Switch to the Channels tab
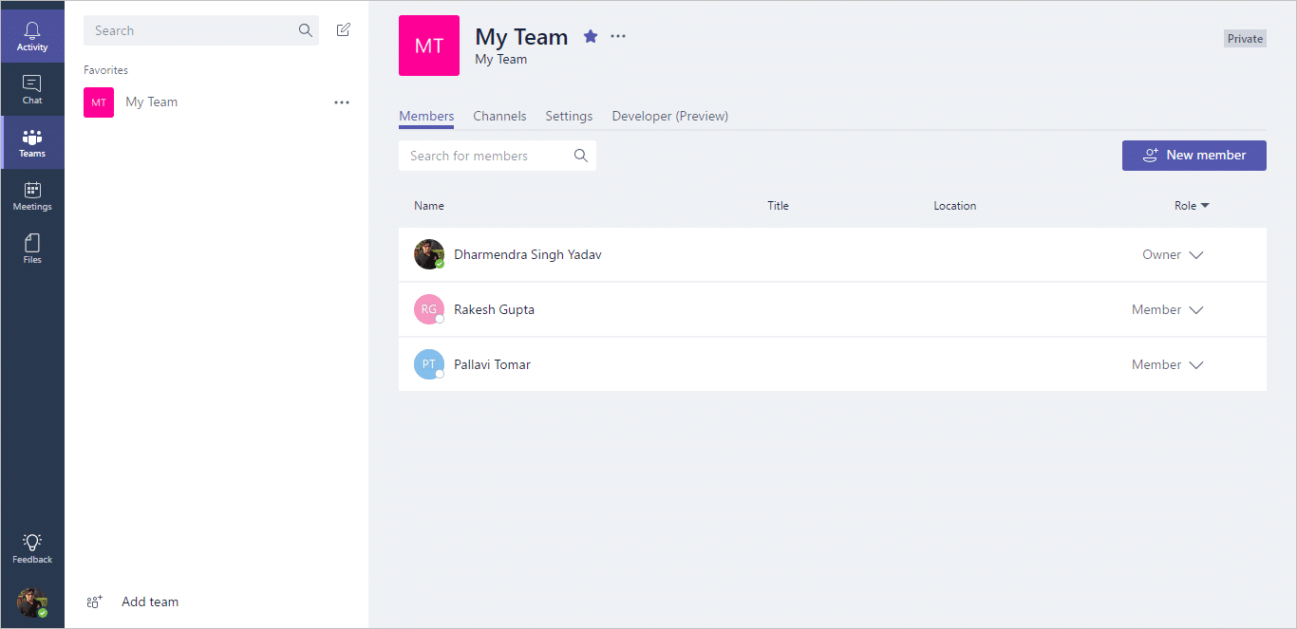Image resolution: width=1297 pixels, height=629 pixels. pos(499,116)
